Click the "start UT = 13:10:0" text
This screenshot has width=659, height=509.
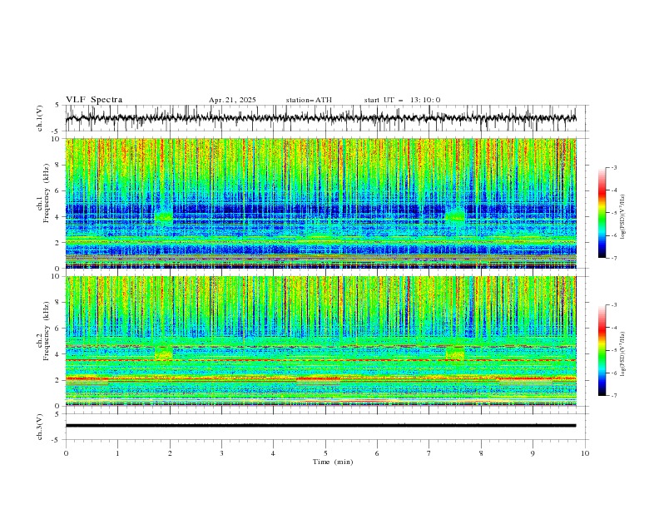(402, 100)
